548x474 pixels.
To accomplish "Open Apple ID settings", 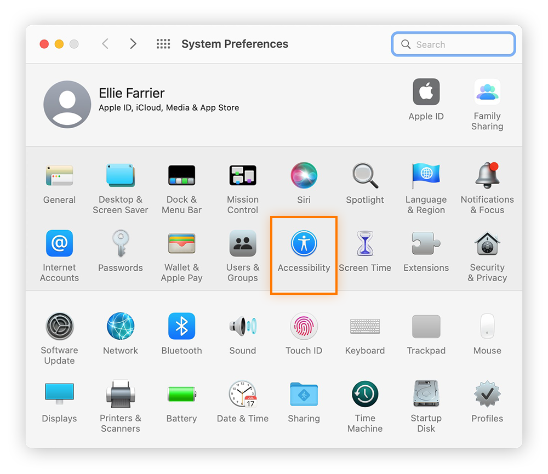I will click(x=426, y=92).
